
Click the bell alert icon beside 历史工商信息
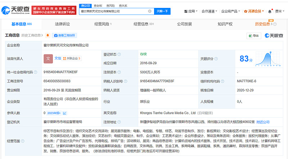(48, 36)
